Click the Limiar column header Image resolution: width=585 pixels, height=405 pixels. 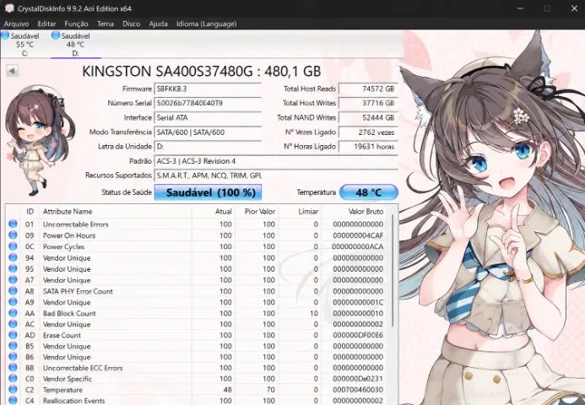point(300,212)
